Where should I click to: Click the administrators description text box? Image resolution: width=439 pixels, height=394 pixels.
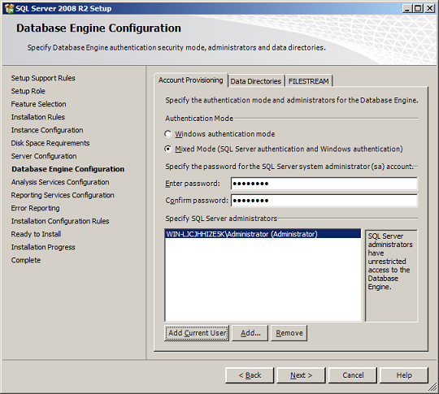pos(391,275)
